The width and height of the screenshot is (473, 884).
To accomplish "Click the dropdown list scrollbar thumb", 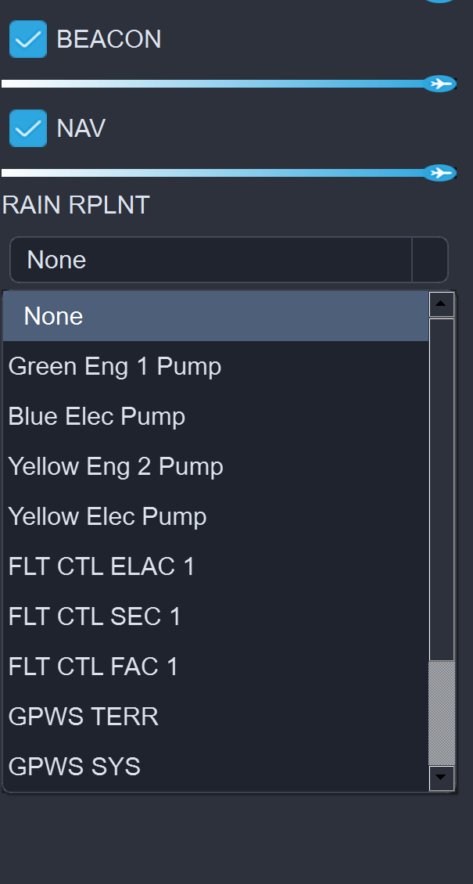I will [442, 712].
